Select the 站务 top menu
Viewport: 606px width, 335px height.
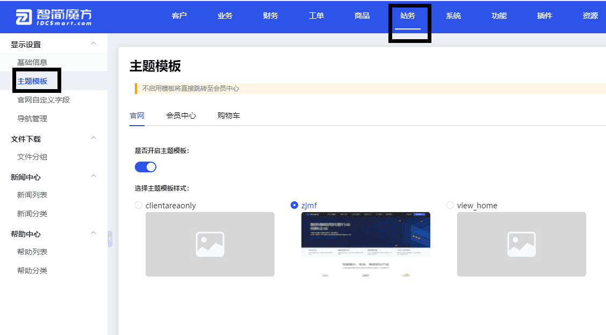[407, 16]
